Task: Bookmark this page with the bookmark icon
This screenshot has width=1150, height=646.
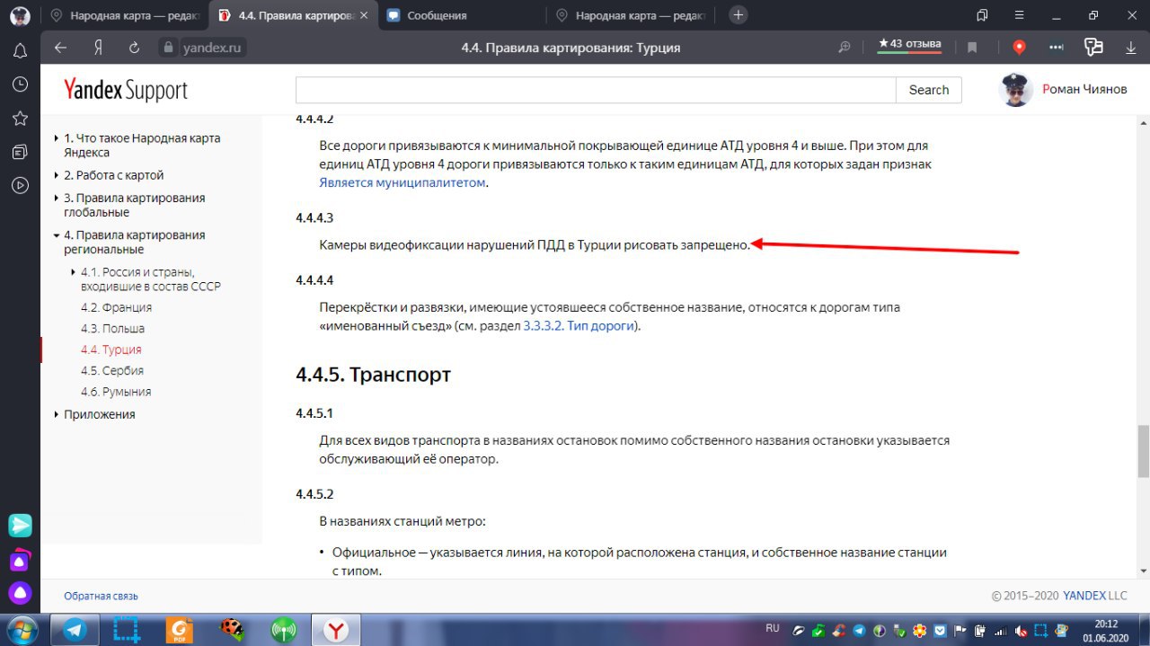Action: [972, 48]
